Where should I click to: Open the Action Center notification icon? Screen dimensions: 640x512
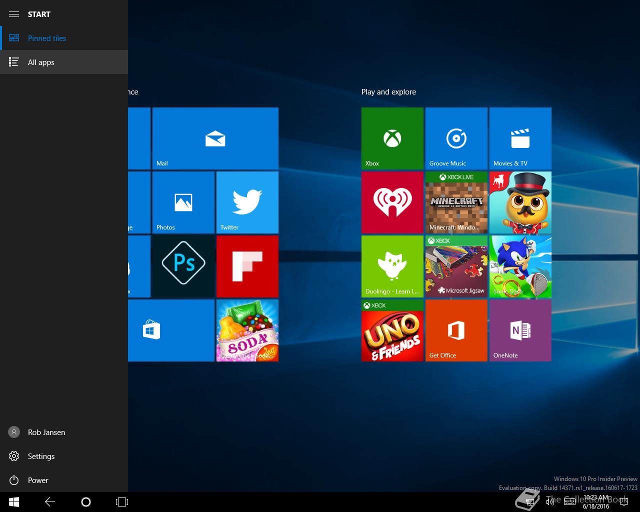(x=623, y=502)
